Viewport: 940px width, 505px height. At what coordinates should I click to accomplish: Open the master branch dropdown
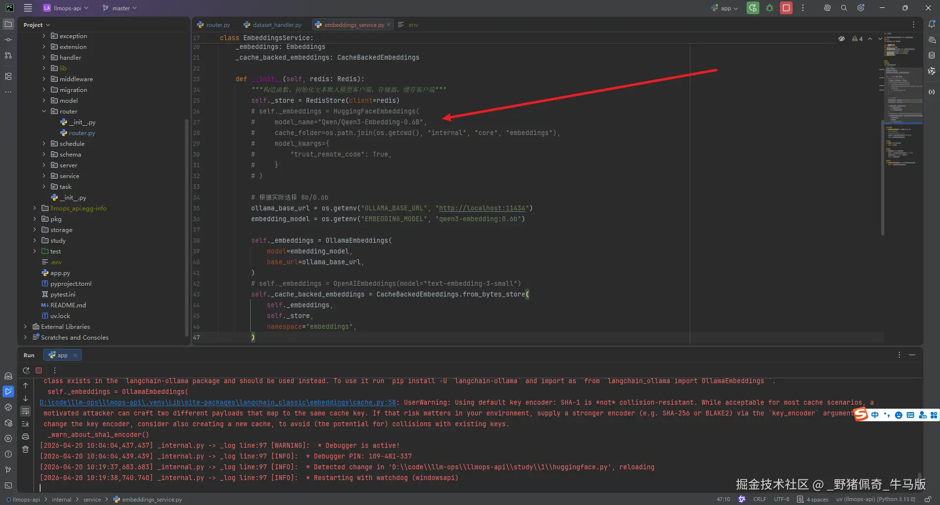tap(120, 8)
